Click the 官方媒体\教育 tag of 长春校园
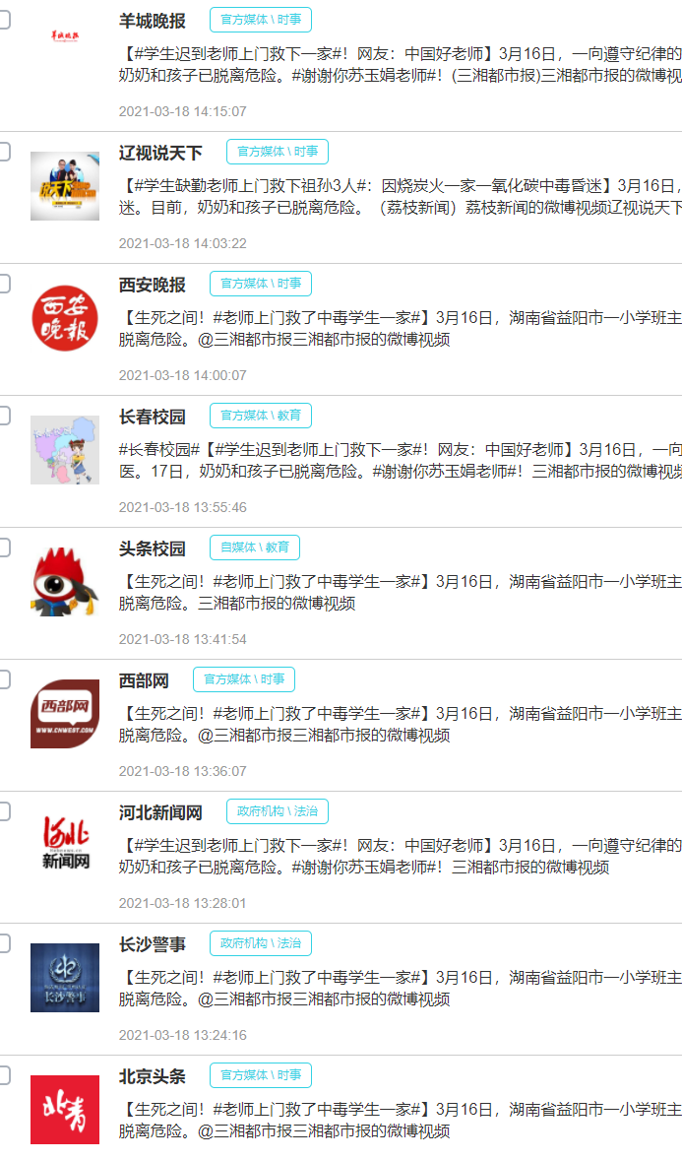 pyautogui.click(x=261, y=416)
